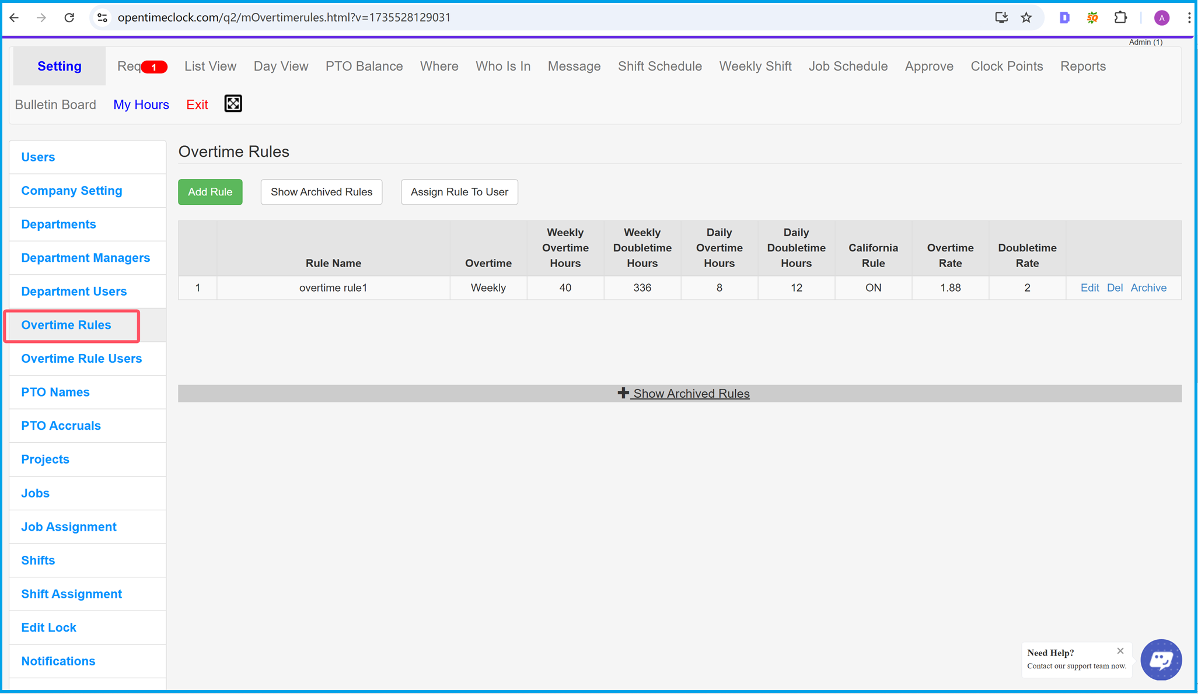Screen dimensions: 1198x694
Task: Edit the overtime rule1 row
Action: (1089, 288)
